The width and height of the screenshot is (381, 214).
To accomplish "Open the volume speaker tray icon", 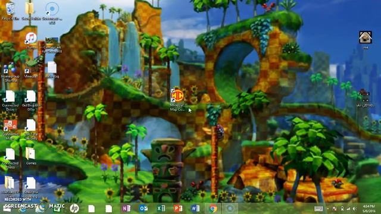I will [x=355, y=209].
